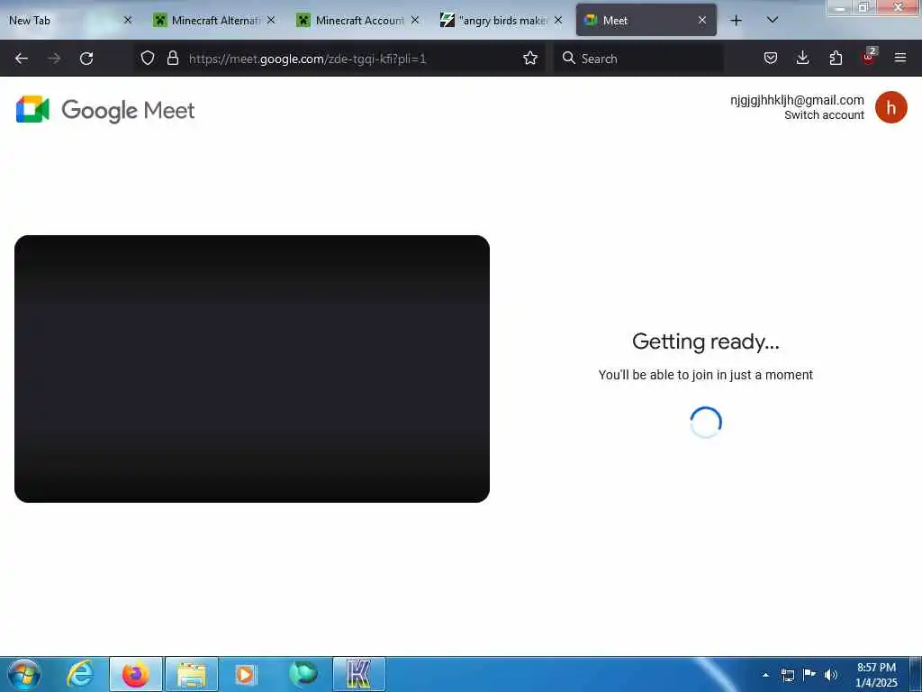The width and height of the screenshot is (922, 692).
Task: Open the Downloads panel
Action: (802, 58)
